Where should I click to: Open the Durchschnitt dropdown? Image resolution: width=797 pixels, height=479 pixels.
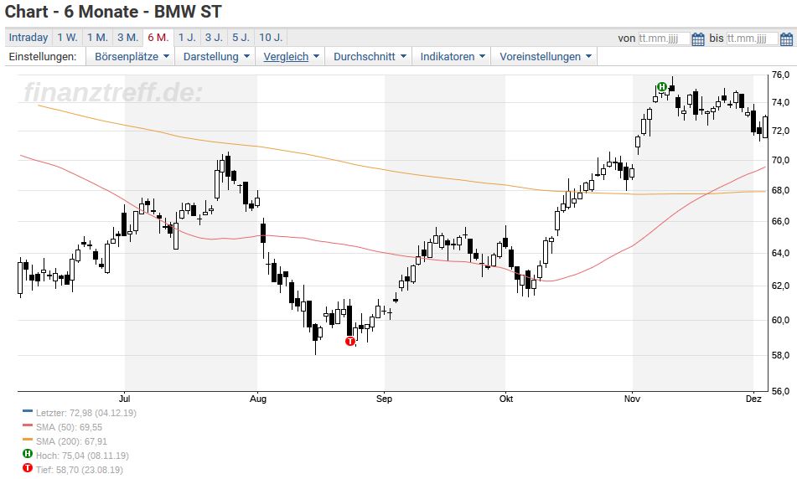point(370,56)
